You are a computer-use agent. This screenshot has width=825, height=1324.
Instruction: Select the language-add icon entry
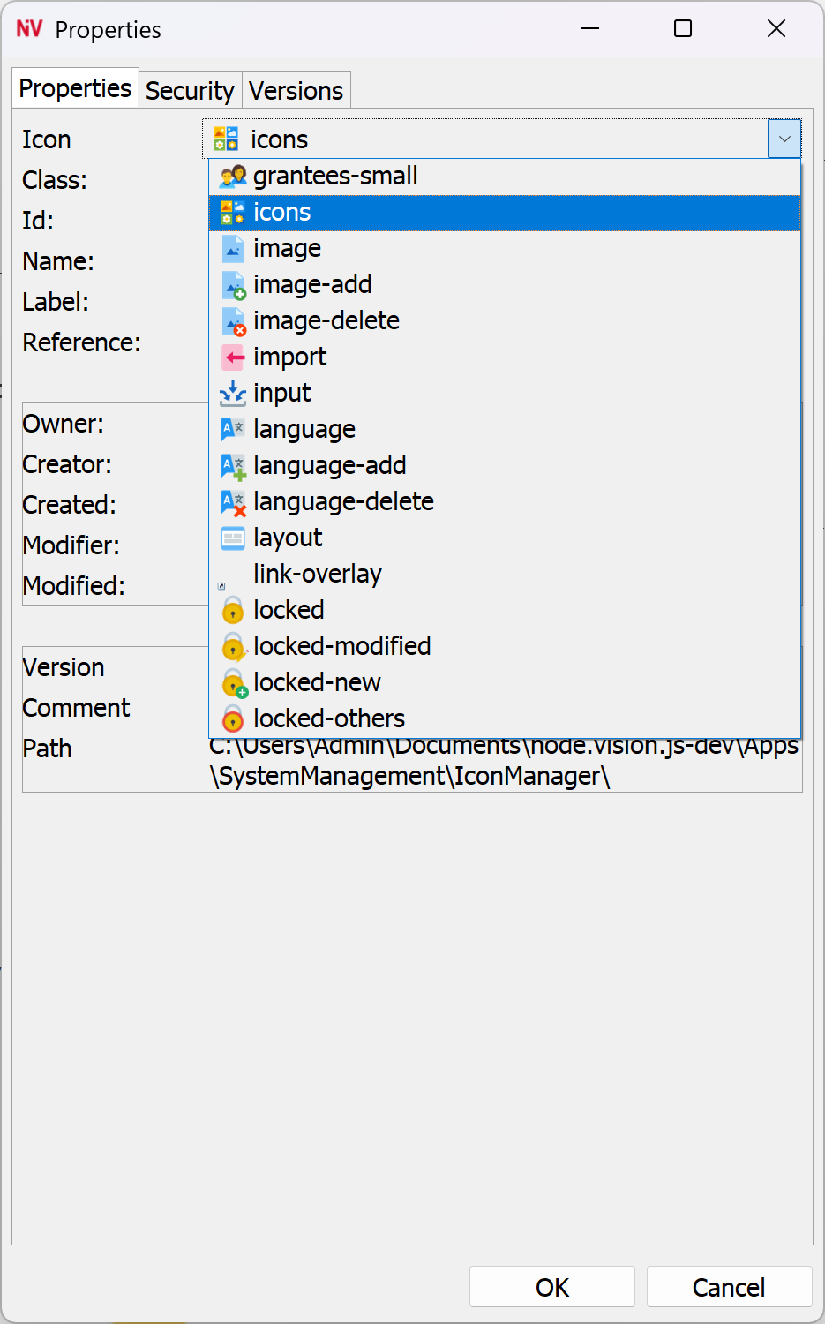(329, 466)
